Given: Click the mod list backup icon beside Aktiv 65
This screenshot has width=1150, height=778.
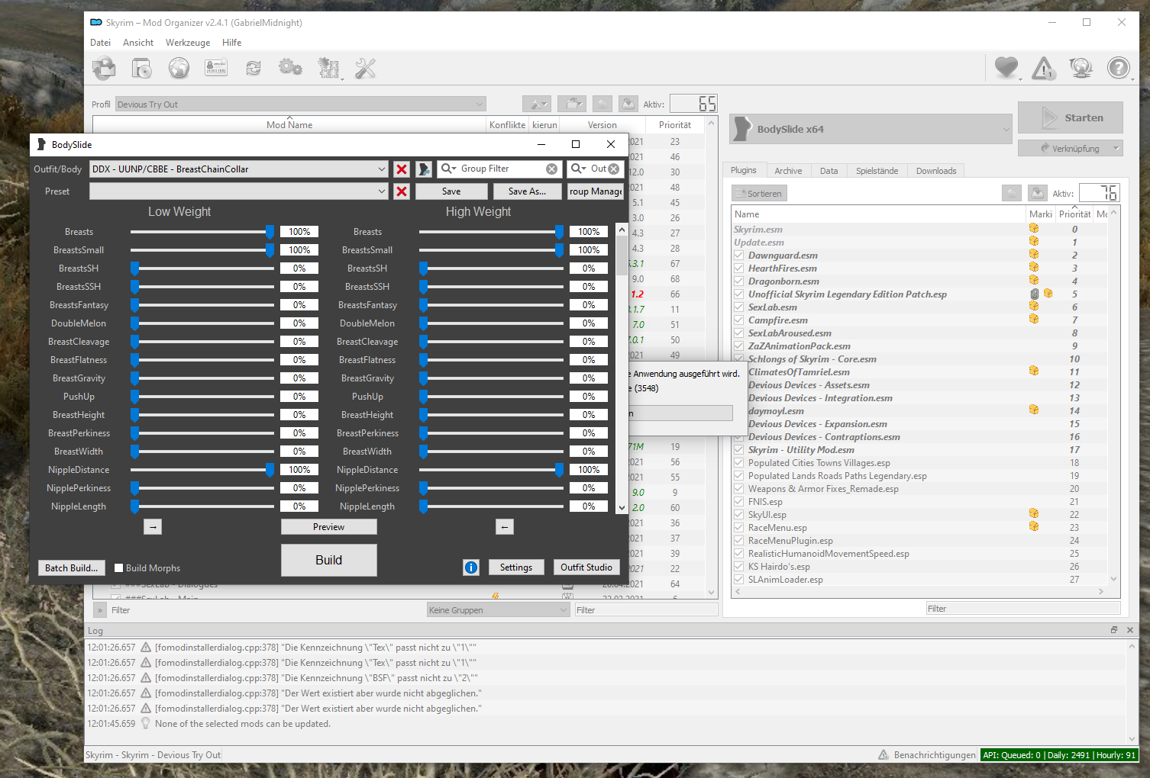Looking at the screenshot, I should (628, 104).
